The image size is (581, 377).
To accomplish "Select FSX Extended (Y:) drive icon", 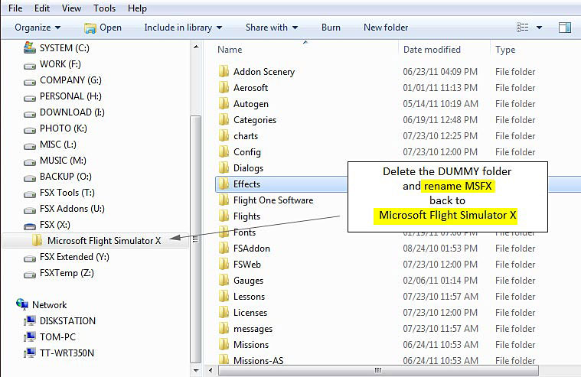I will point(30,258).
